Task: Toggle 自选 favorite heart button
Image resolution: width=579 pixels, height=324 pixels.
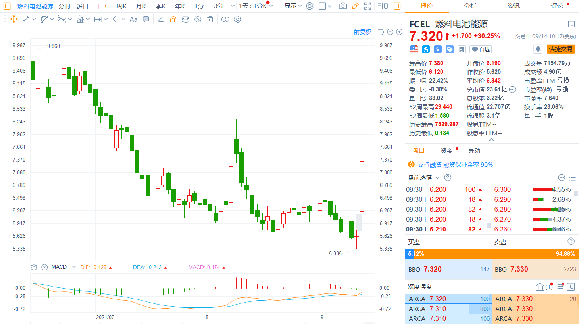Action: point(481,49)
